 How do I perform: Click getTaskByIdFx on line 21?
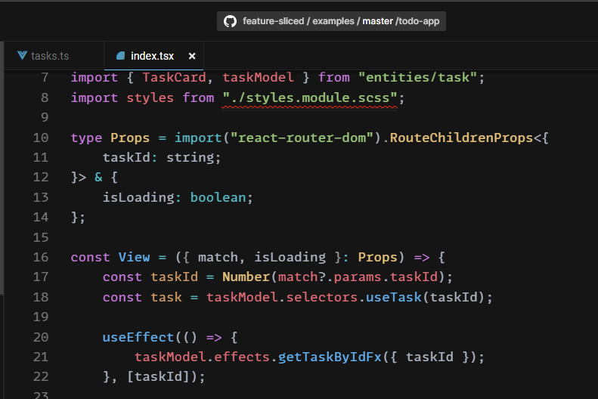(330, 357)
